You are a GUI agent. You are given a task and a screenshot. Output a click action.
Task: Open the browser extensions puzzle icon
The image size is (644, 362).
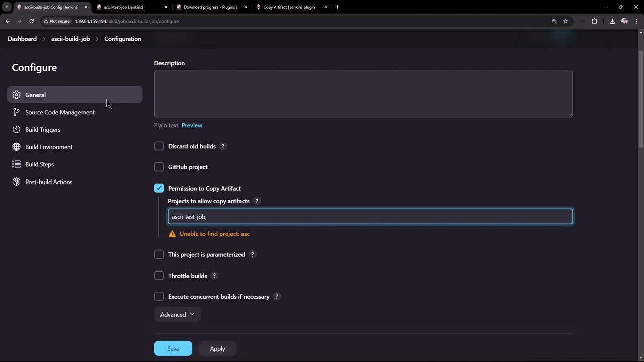[x=594, y=21]
